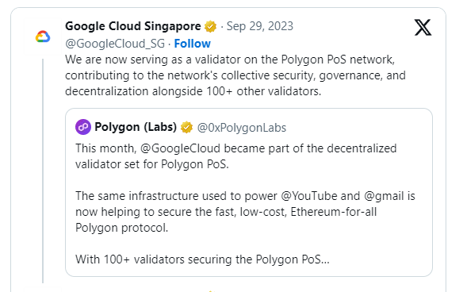Screen dimensions: 463x292
Task: Visit the @0xPolygonLabs handle
Action: point(242,128)
